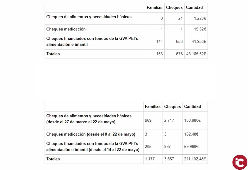248x170 pixels.
Task: Click the bottom table's Familias column header
Action: pyautogui.click(x=153, y=107)
